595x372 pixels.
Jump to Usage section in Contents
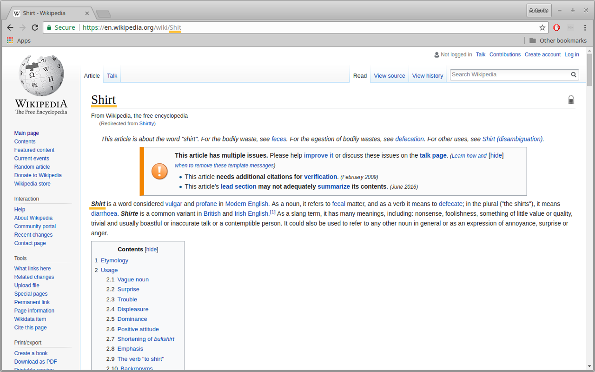coord(109,270)
